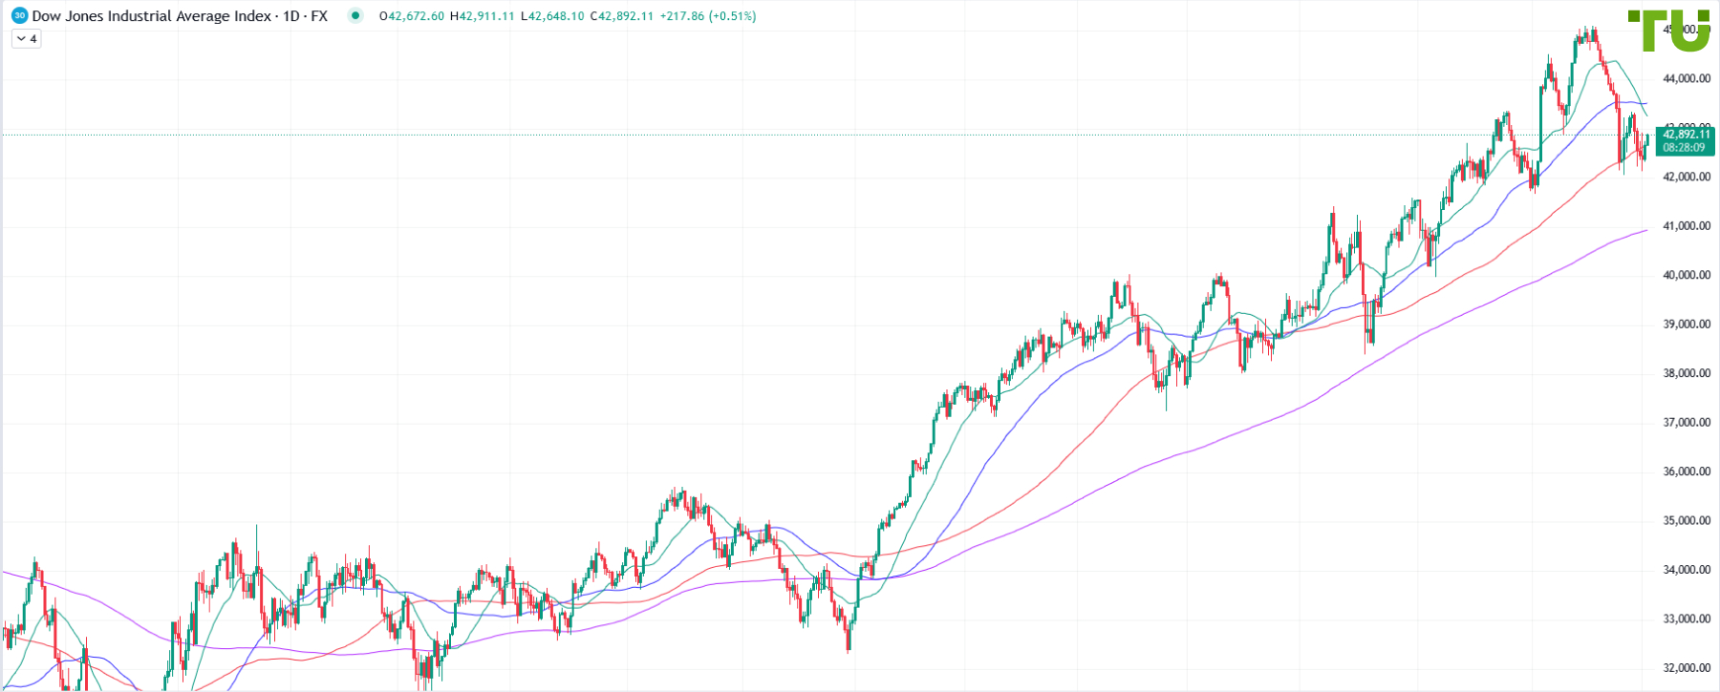The width and height of the screenshot is (1720, 692).
Task: Click the open value O42,672.60
Action: (x=412, y=16)
